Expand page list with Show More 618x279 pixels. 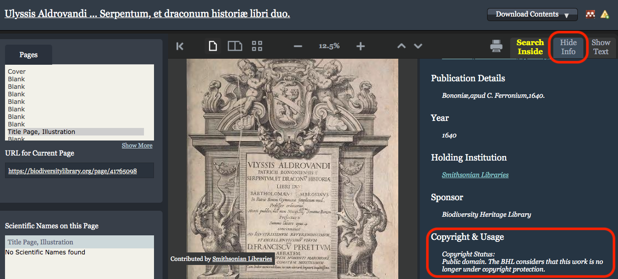tap(137, 146)
